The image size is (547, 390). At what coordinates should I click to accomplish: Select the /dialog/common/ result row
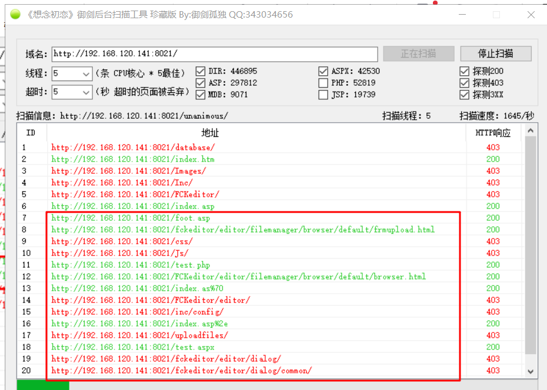(x=269, y=371)
